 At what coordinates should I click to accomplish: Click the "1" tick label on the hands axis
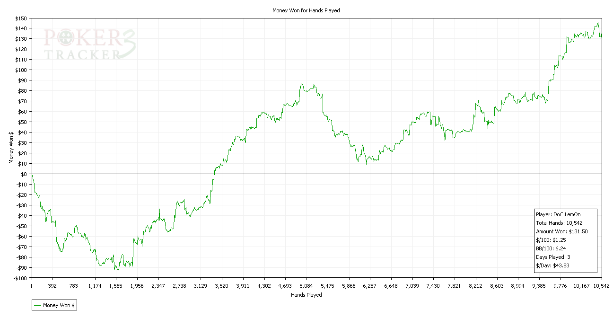coord(31,286)
